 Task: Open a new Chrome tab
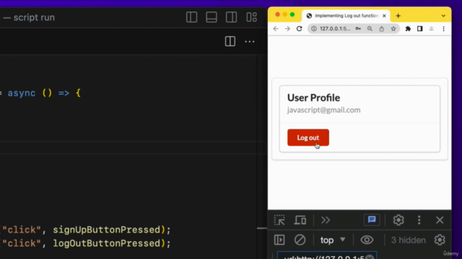point(398,16)
